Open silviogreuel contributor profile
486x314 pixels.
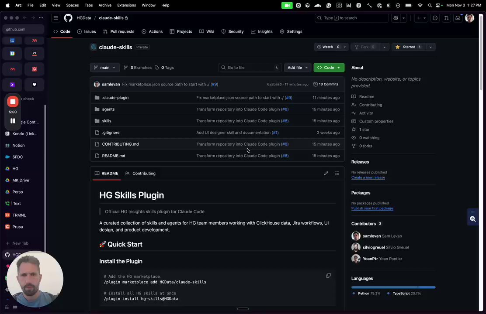[x=373, y=247]
